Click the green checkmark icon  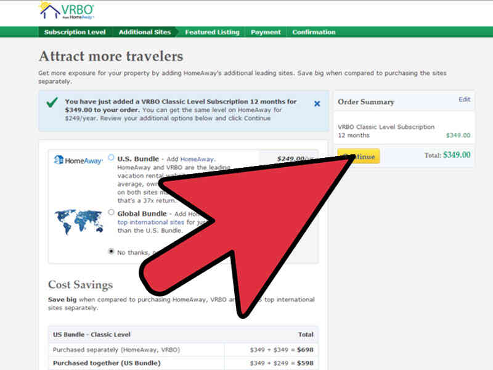click(x=52, y=102)
